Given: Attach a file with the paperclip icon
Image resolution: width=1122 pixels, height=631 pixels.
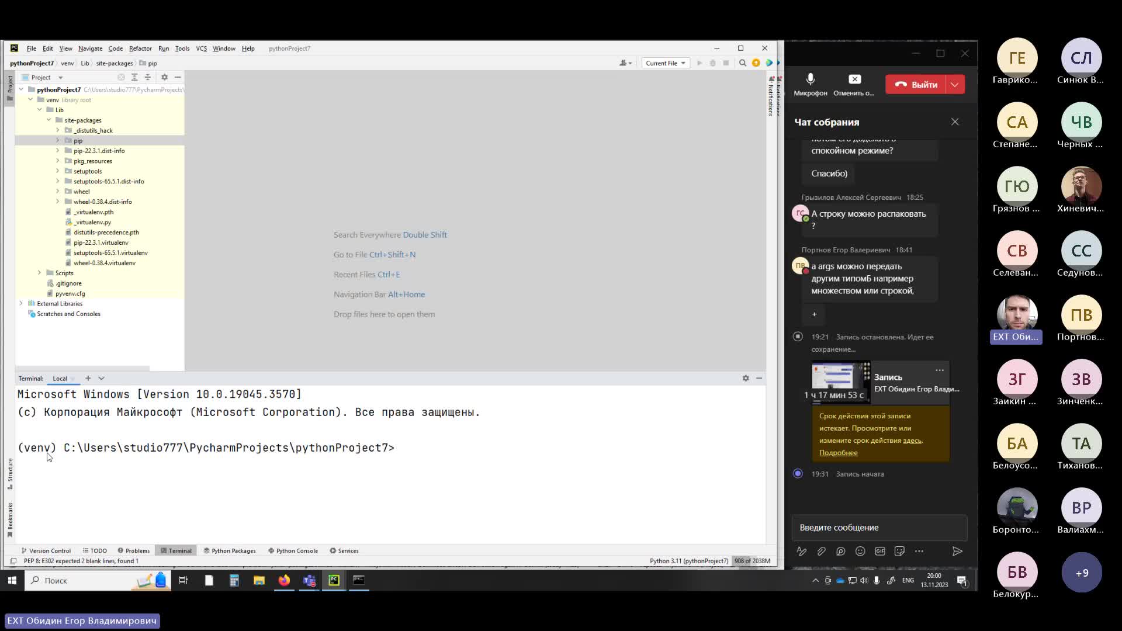Looking at the screenshot, I should point(821,551).
